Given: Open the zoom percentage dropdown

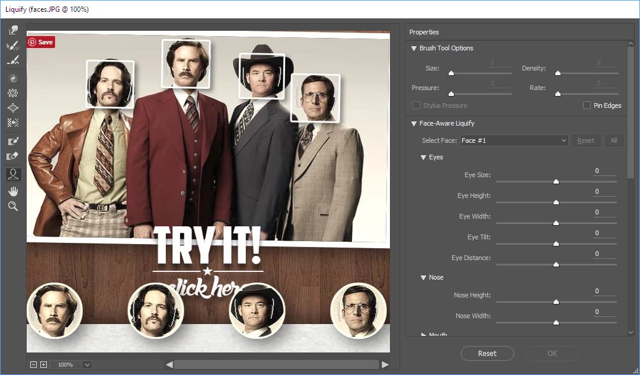Looking at the screenshot, I should coord(87,364).
